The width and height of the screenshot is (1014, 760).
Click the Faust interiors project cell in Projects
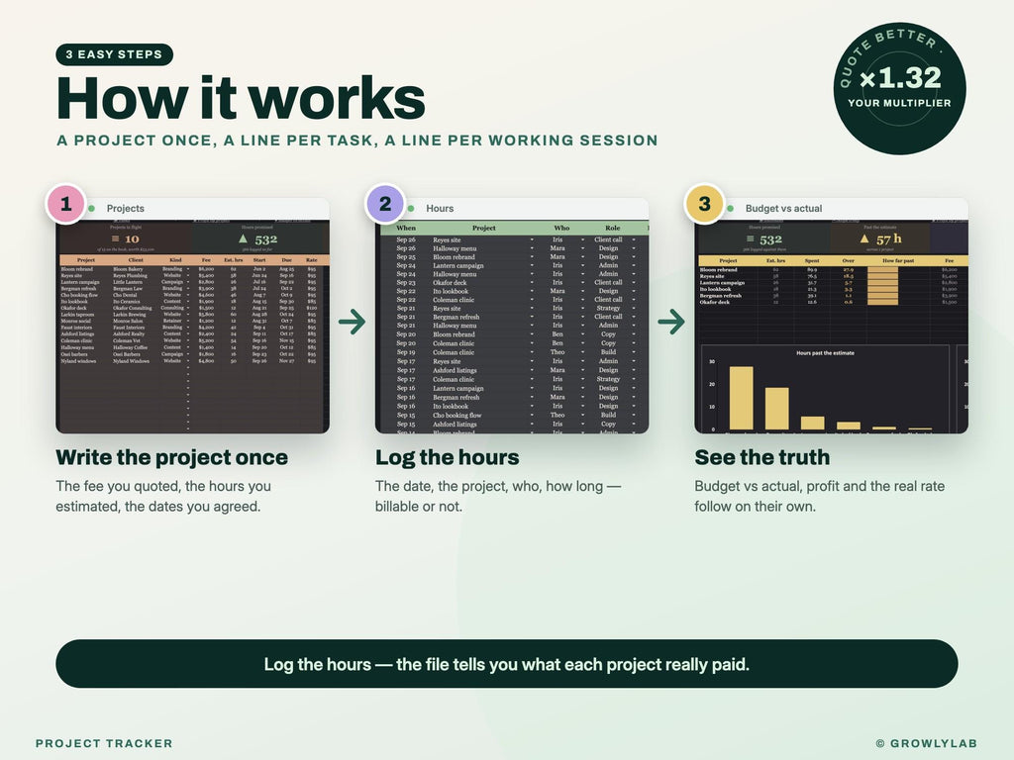pos(76,328)
